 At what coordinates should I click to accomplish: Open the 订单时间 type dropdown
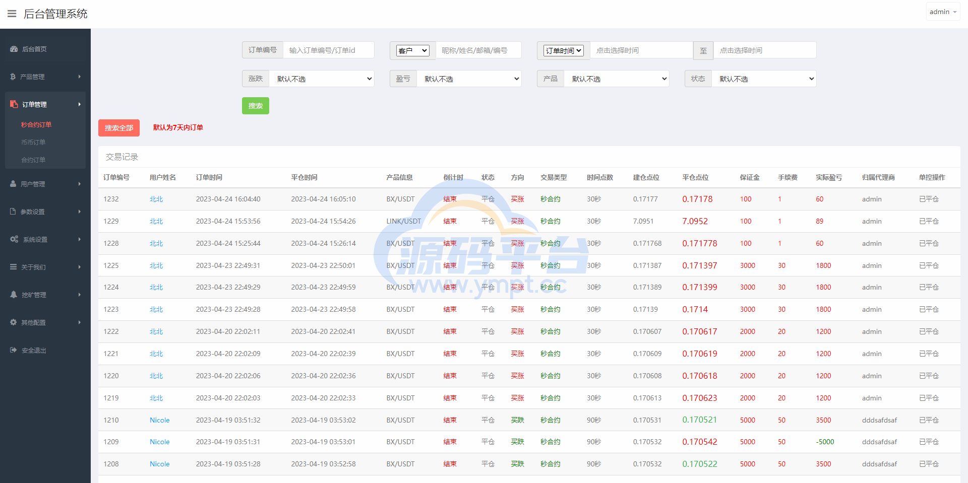564,50
